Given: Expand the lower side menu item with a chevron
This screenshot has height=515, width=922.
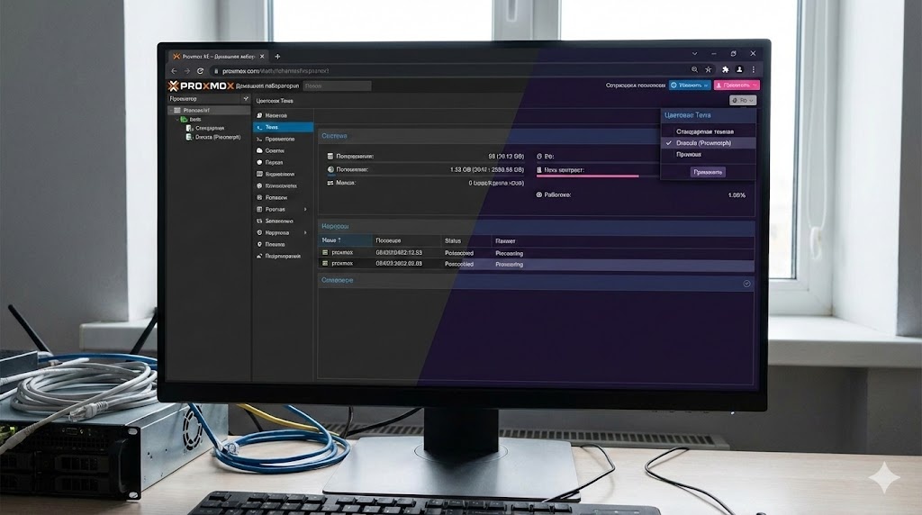Looking at the screenshot, I should click(305, 233).
